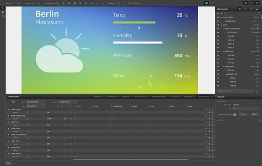Viewport: 262px width, 166px height.
Task: Click the fourth view icon in SVG structure header
Action: point(257,9)
